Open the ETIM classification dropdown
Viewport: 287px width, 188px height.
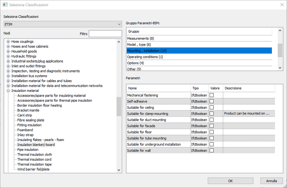click(x=63, y=24)
